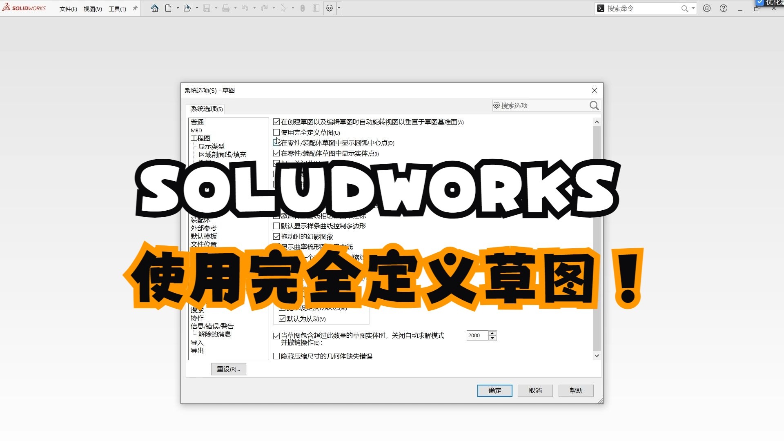The image size is (784, 441).
Task: Click the Print toolbar icon
Action: coord(226,8)
